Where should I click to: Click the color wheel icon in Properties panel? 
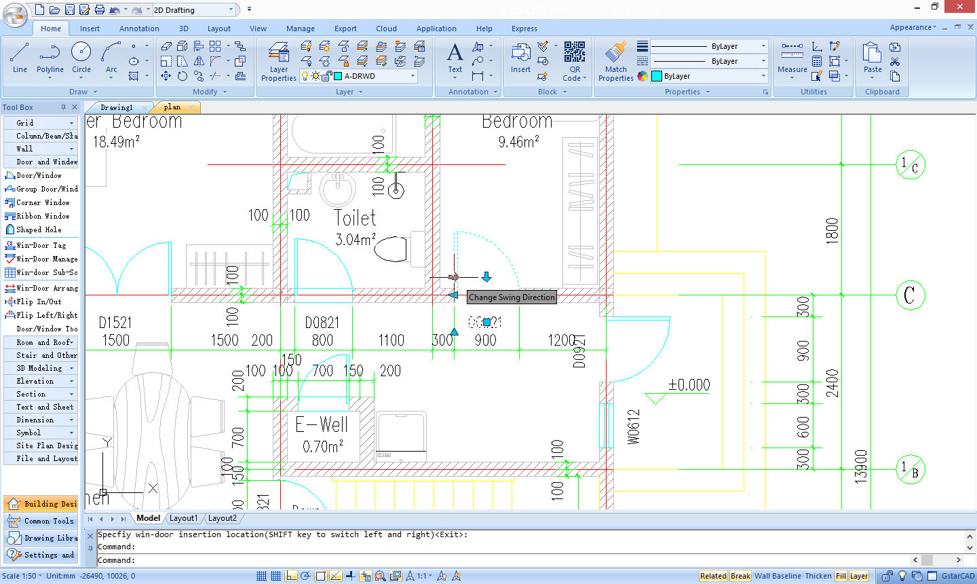click(643, 76)
